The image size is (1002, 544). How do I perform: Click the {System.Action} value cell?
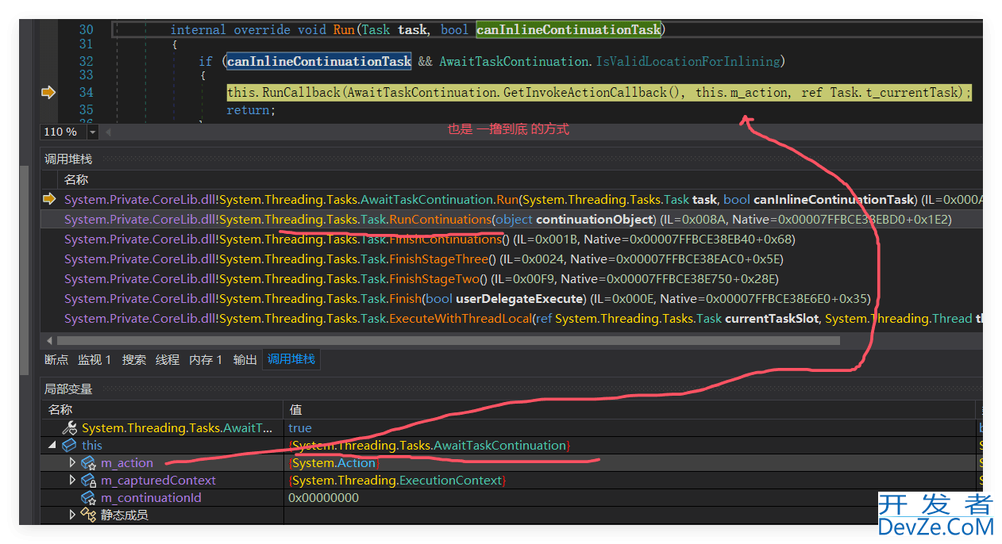coord(334,463)
